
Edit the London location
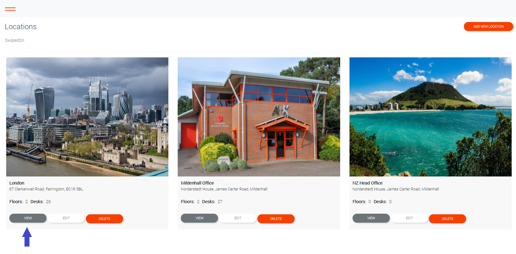[x=66, y=218]
